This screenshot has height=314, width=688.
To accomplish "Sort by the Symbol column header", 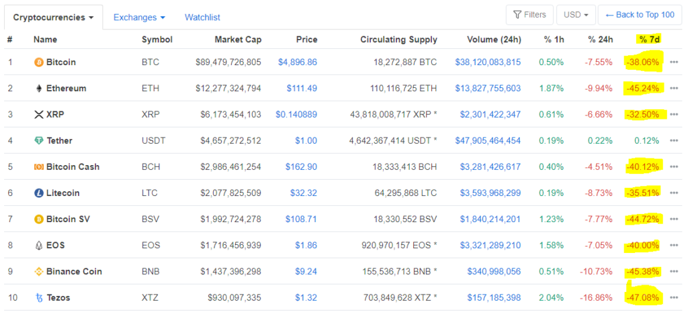I will pyautogui.click(x=157, y=40).
